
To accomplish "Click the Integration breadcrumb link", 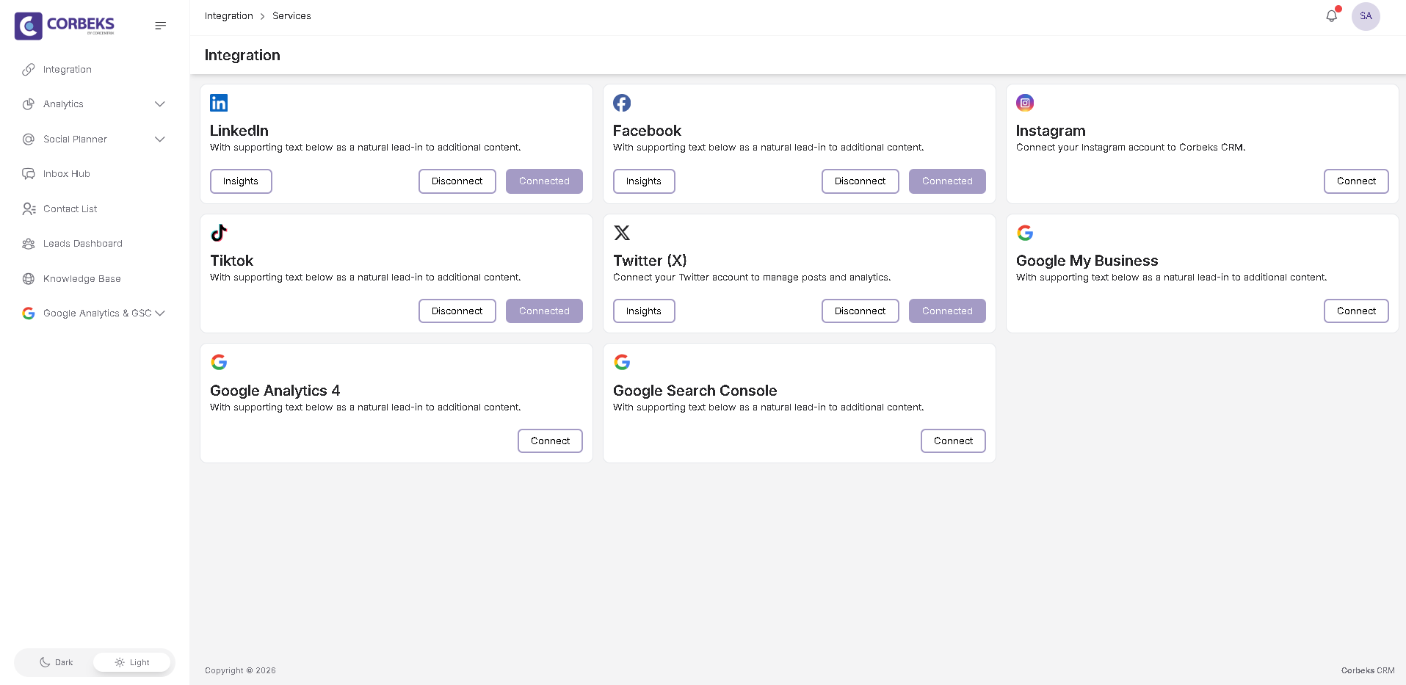I will click(228, 16).
